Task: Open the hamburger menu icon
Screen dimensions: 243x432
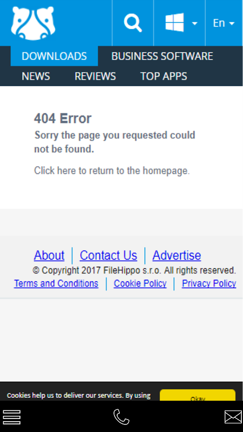Action: [x=12, y=417]
